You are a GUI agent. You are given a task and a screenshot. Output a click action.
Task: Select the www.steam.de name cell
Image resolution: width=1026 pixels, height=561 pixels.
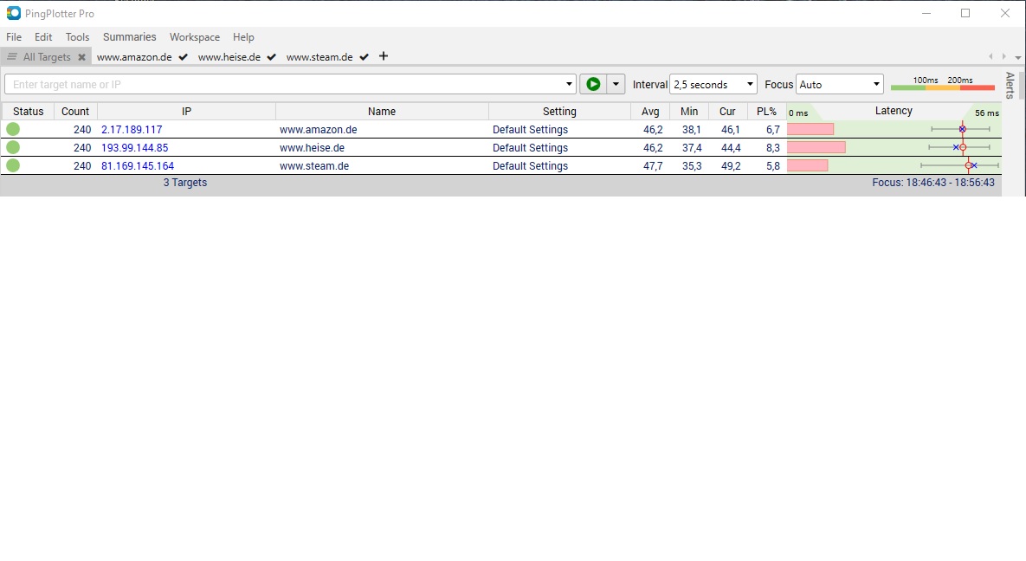[314, 166]
